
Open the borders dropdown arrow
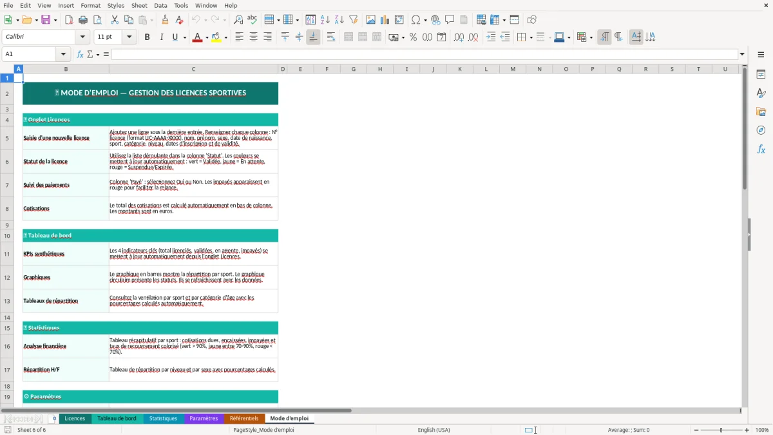point(530,37)
